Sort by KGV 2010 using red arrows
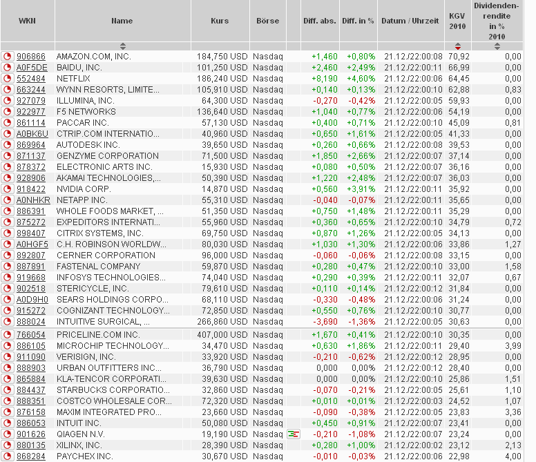 [x=458, y=46]
